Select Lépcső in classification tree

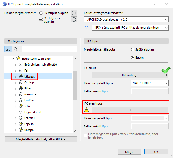[29, 124]
